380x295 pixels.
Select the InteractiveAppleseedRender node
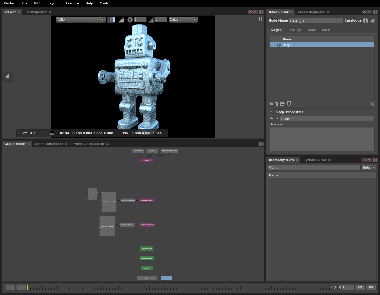tap(147, 278)
